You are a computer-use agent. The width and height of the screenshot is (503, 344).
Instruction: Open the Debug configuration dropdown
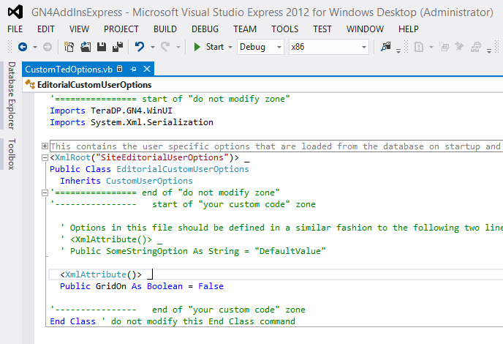click(x=260, y=47)
